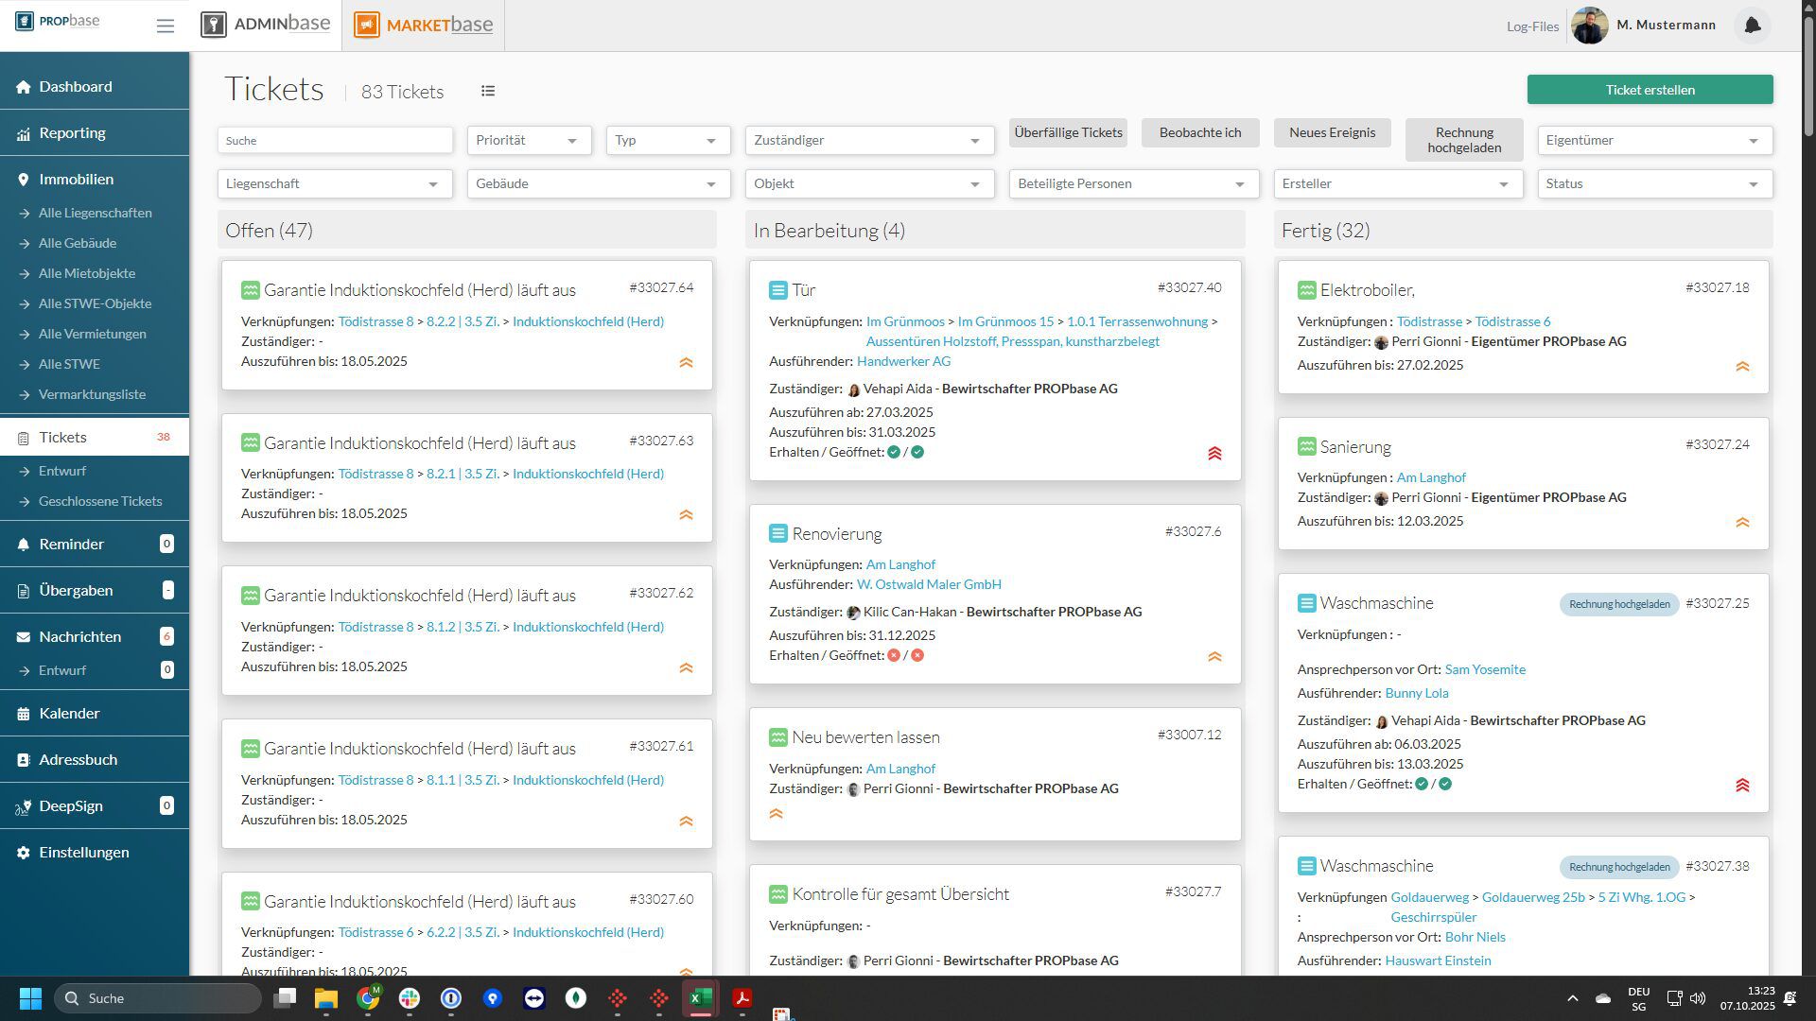Open the Handwerker AG link
The height and width of the screenshot is (1021, 1816).
pos(903,361)
